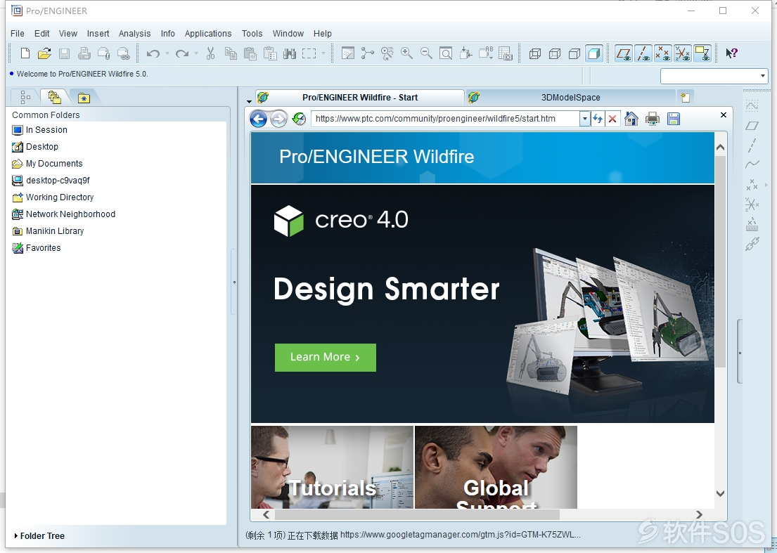Open the Undo history dropdown arrow

pyautogui.click(x=167, y=53)
